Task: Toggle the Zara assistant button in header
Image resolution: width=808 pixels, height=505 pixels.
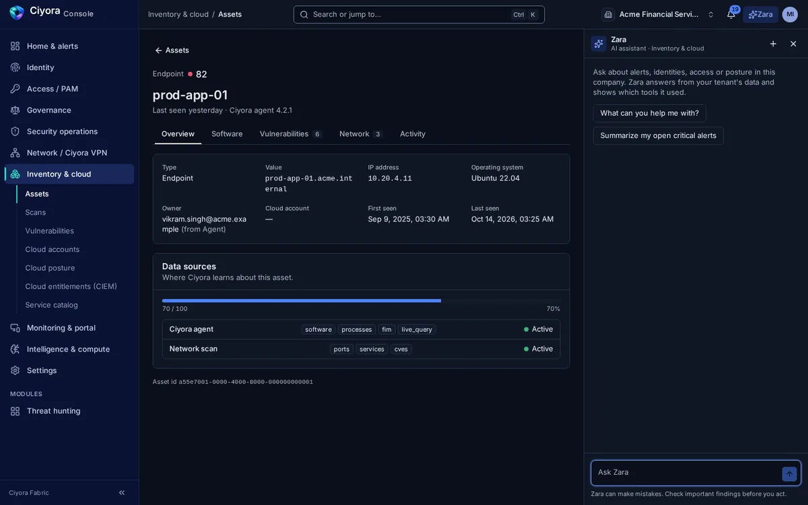Action: point(761,14)
